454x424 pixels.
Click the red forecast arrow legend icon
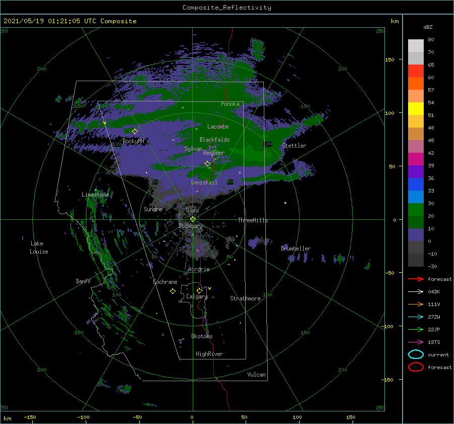click(x=416, y=279)
